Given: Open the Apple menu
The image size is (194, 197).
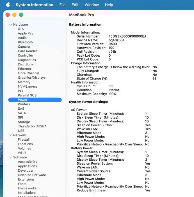Looking at the screenshot, I should pyautogui.click(x=8, y=5).
